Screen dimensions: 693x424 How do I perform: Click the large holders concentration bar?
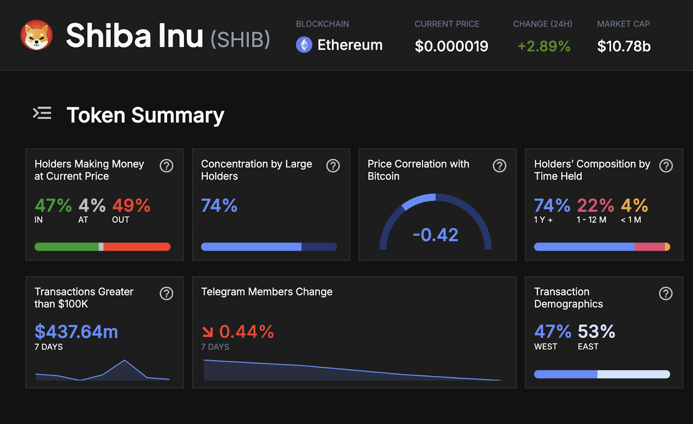click(269, 247)
